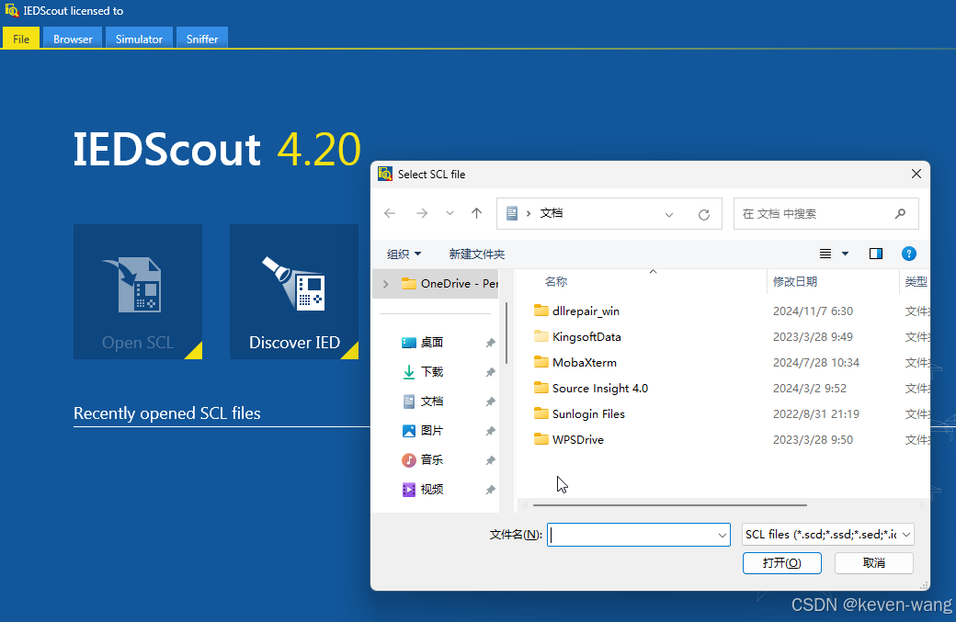956x622 pixels.
Task: Click the WPSDrive folder icon
Action: pos(541,438)
